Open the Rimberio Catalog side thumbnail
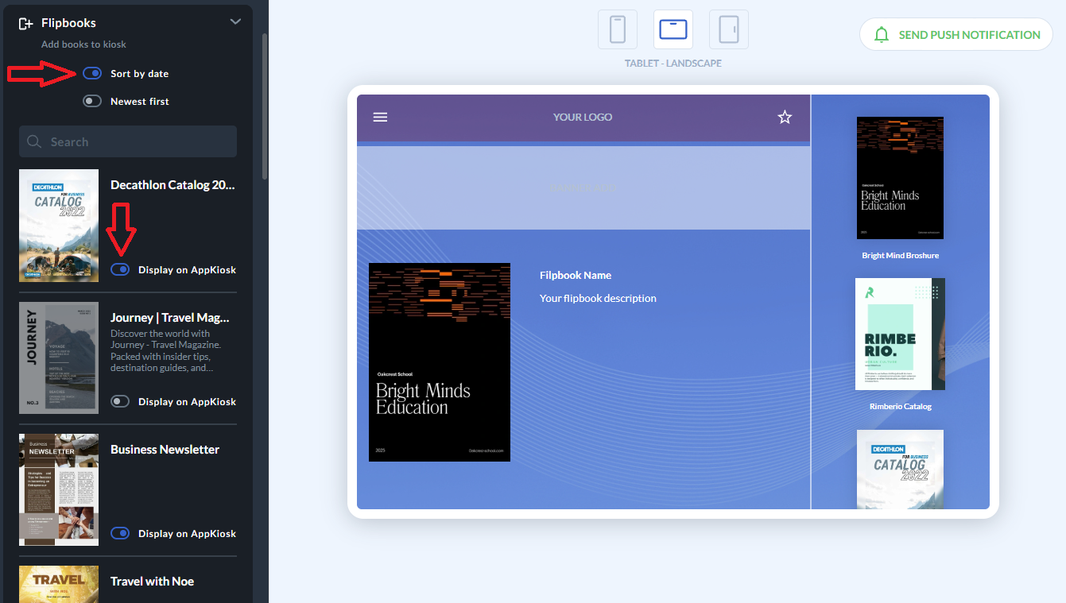This screenshot has width=1066, height=603. (x=900, y=334)
